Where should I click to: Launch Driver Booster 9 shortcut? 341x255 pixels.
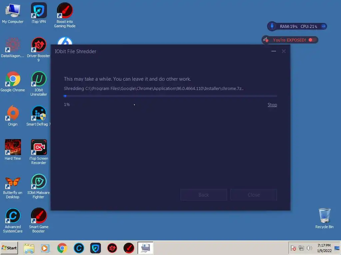(x=39, y=49)
